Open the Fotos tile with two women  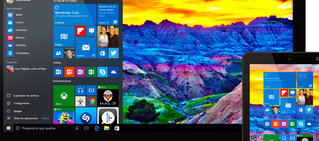click(x=108, y=37)
